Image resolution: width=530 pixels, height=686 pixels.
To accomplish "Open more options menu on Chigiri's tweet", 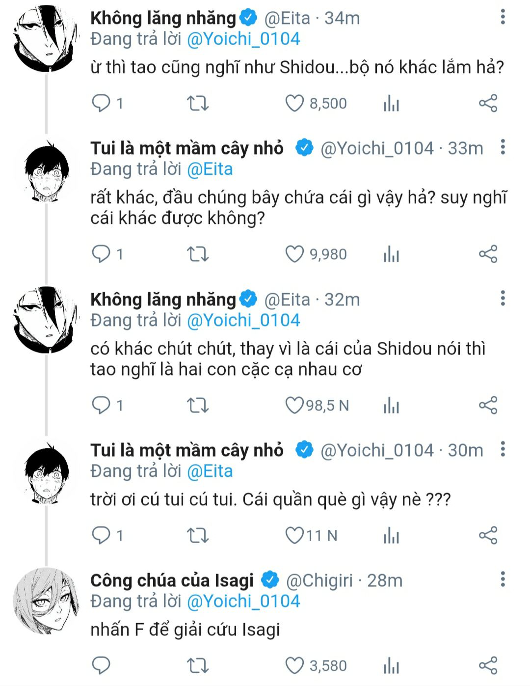I will click(503, 579).
